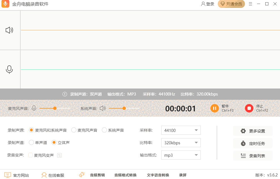Open the hamburger menu in the title bar
The image size is (280, 179).
pos(250,4)
